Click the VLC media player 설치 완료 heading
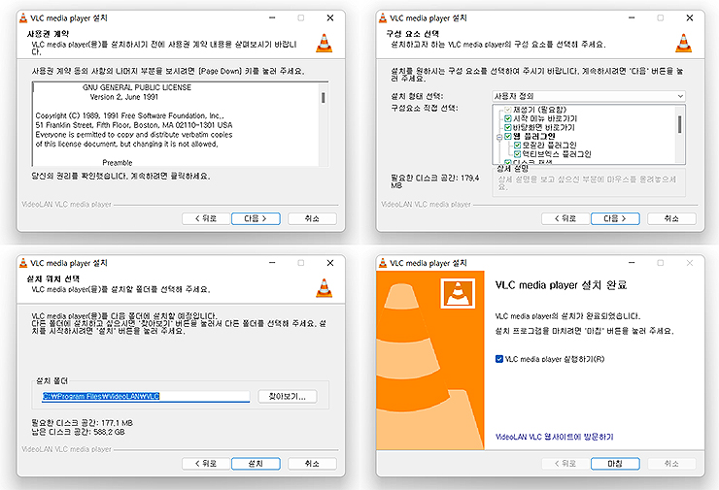This screenshot has height=490, width=719. click(561, 285)
